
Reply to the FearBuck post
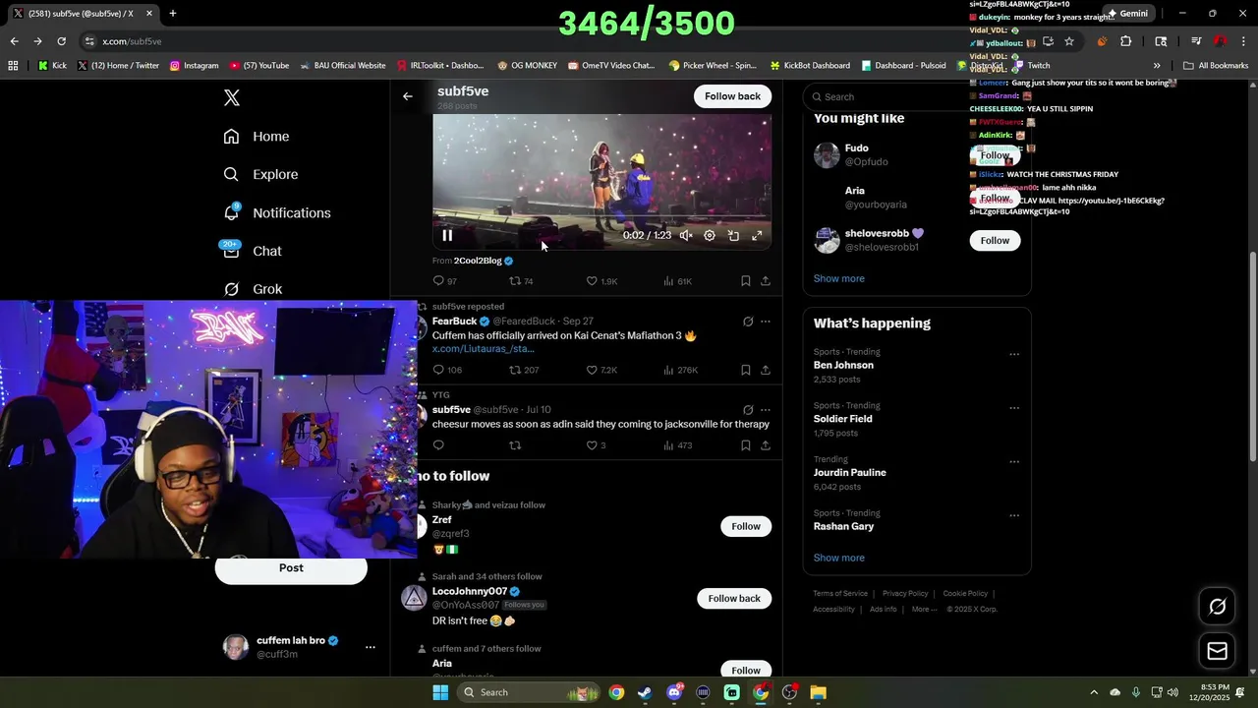(x=447, y=370)
